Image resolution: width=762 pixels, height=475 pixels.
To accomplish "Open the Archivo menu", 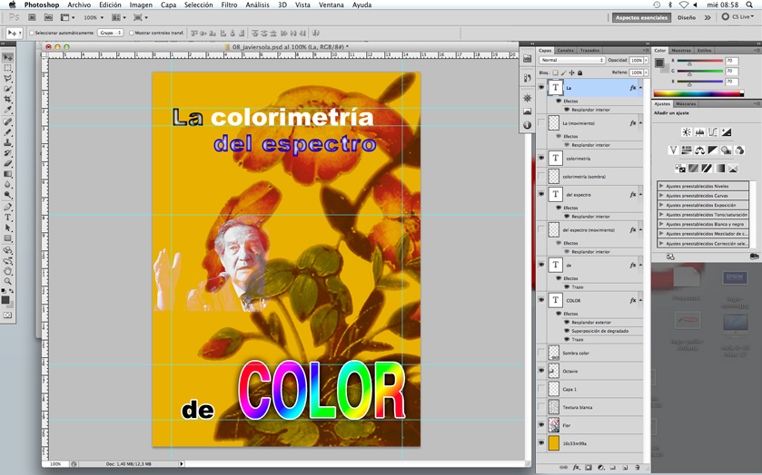I will point(79,5).
